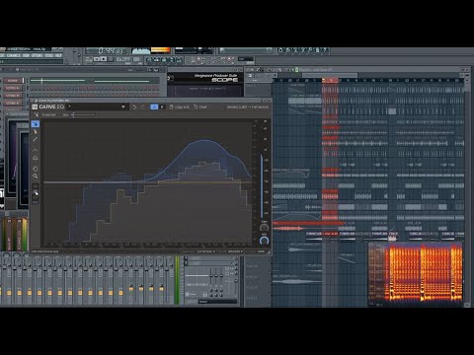
Task: Click the Clear button in Carve EQ
Action: coord(200,107)
